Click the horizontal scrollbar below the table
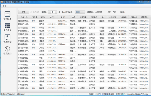 tap(83, 91)
